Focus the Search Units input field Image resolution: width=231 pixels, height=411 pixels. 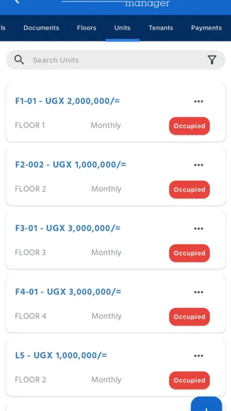click(x=116, y=60)
